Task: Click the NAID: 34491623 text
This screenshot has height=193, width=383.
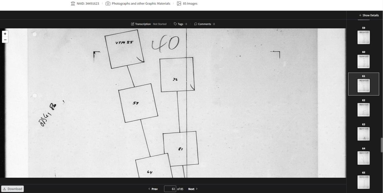Action: point(88,4)
